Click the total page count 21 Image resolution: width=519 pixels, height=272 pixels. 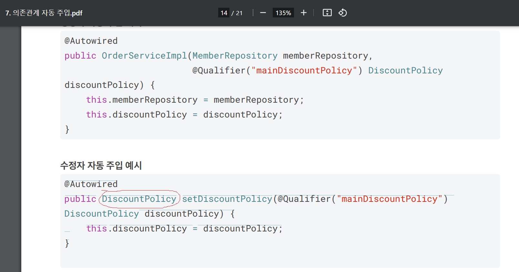(239, 13)
